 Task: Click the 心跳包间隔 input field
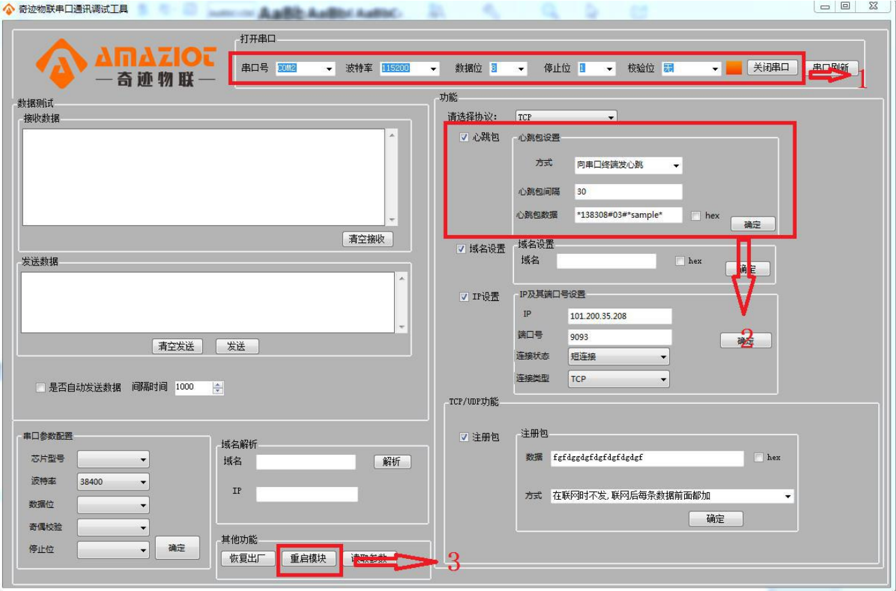(x=628, y=192)
